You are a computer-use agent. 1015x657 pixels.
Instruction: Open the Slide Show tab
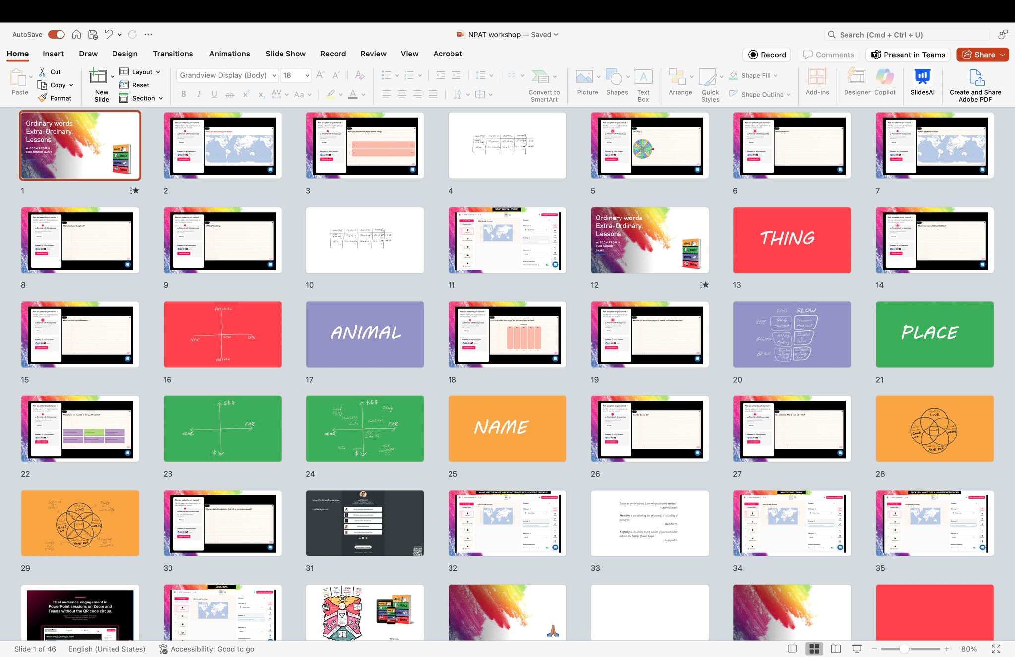(x=285, y=54)
